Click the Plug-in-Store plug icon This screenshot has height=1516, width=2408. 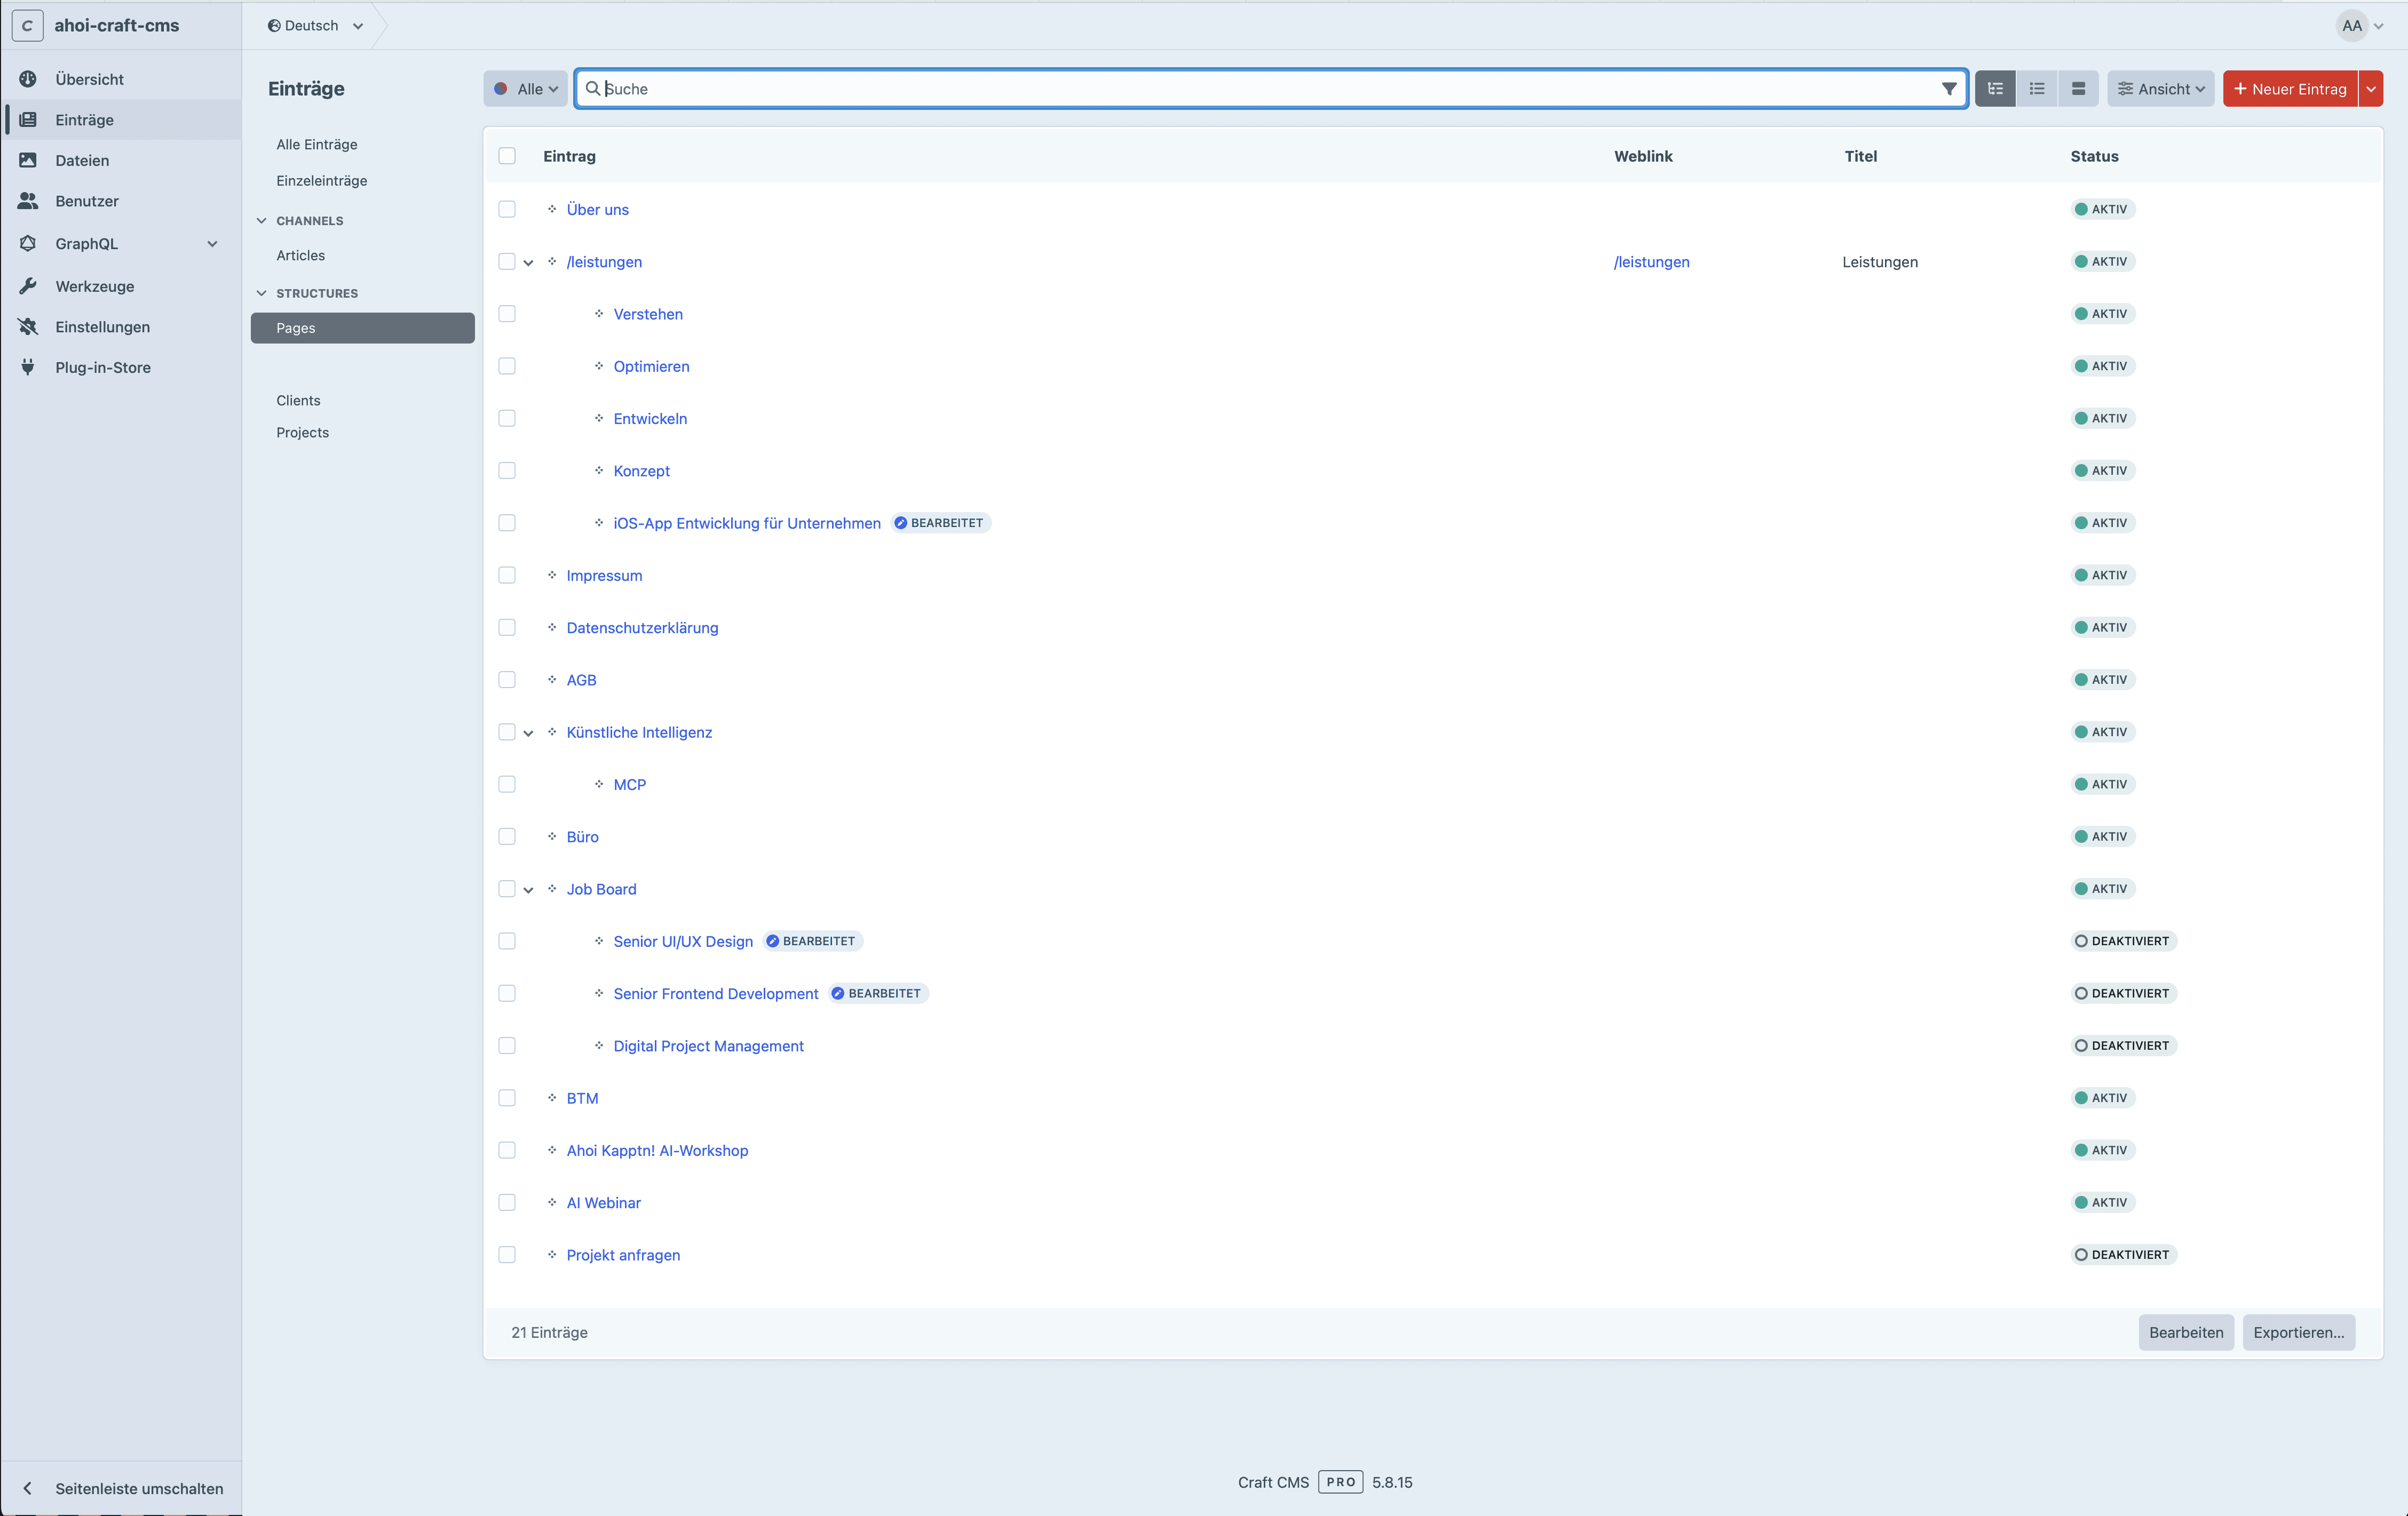coord(28,367)
